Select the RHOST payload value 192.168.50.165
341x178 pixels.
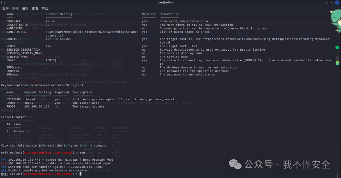pyautogui.click(x=37, y=106)
